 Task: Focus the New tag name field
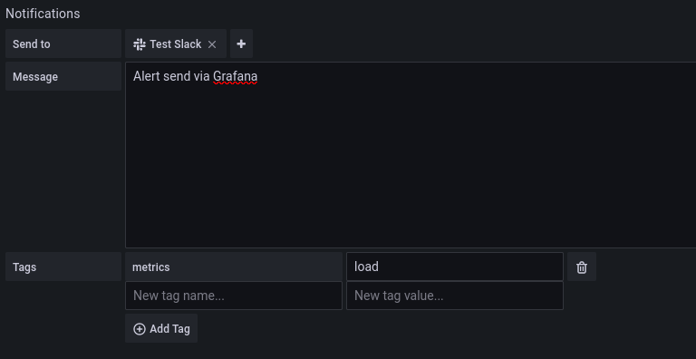234,296
